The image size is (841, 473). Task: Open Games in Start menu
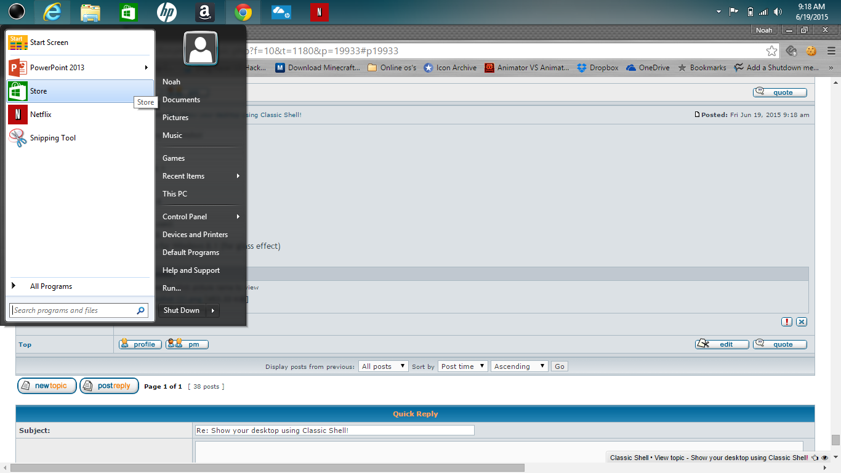coord(174,158)
